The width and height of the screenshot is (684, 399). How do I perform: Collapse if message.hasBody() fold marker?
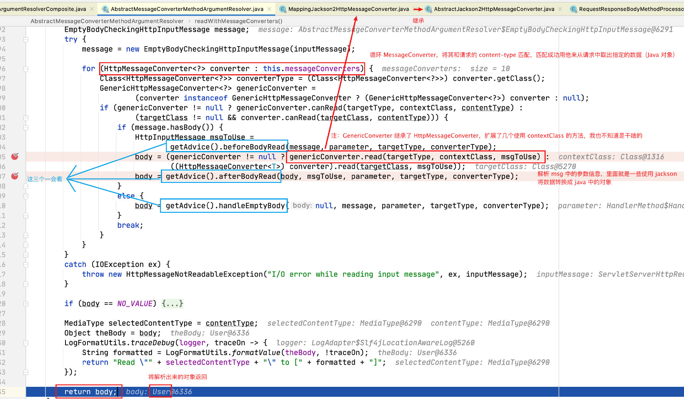click(x=26, y=127)
